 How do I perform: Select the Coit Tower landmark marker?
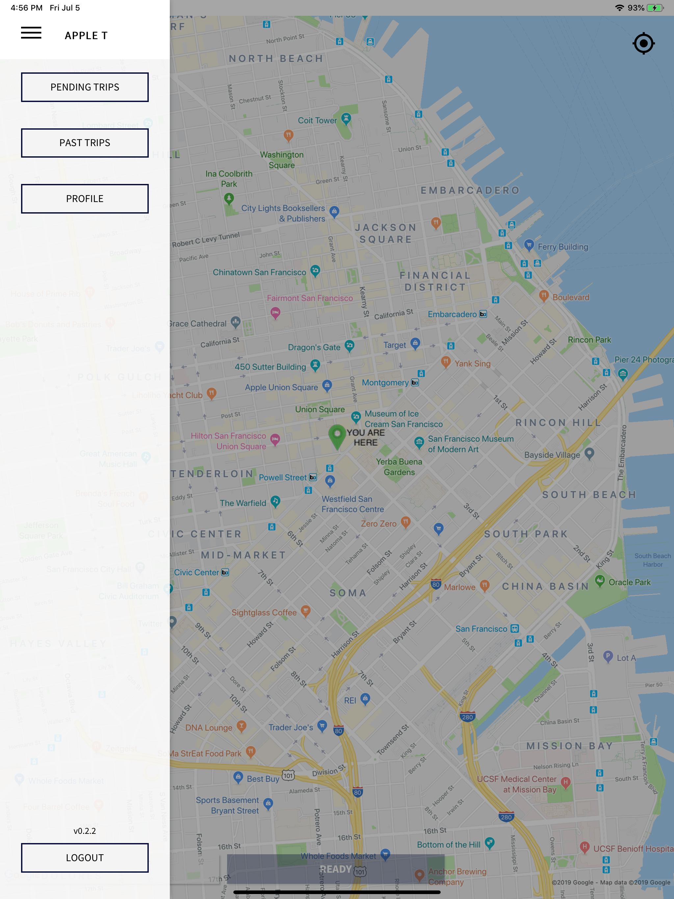[346, 119]
